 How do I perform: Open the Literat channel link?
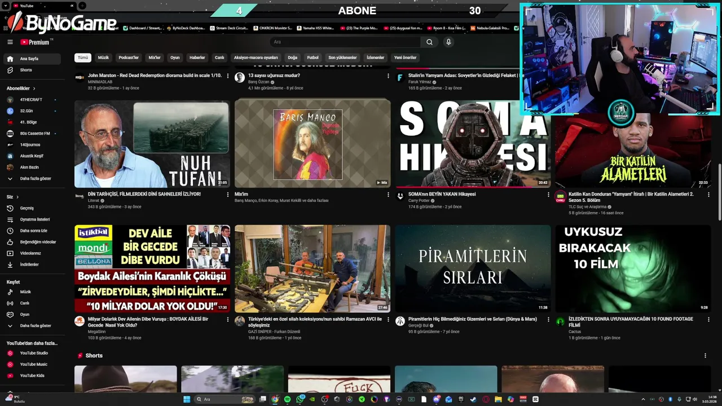94,201
